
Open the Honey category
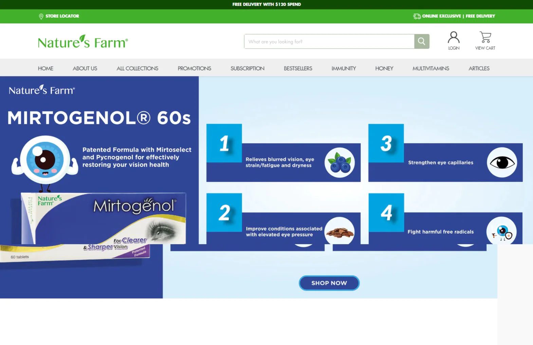(x=384, y=68)
